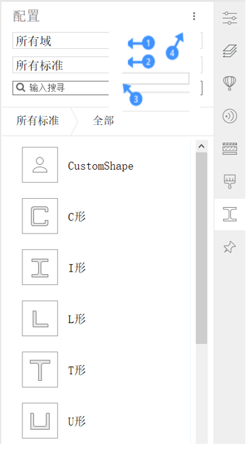
Task: Select the 所有标准 breadcrumb item
Action: (37, 121)
